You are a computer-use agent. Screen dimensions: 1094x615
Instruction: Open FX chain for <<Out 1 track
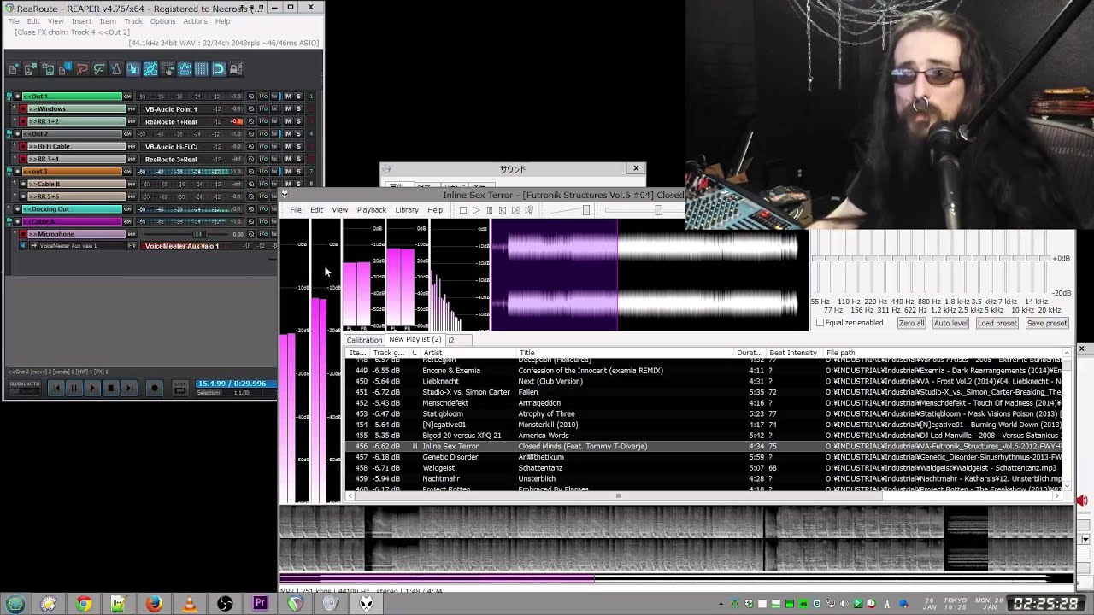[x=274, y=96]
